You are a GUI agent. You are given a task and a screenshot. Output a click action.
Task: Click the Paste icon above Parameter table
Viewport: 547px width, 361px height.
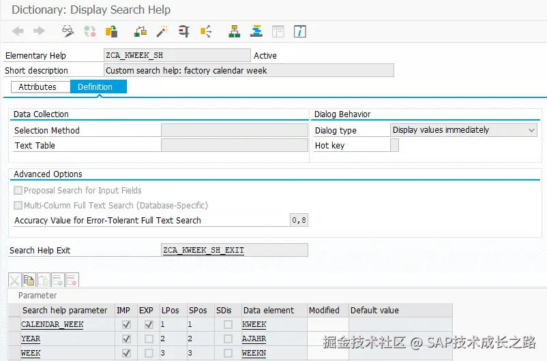coord(43,280)
